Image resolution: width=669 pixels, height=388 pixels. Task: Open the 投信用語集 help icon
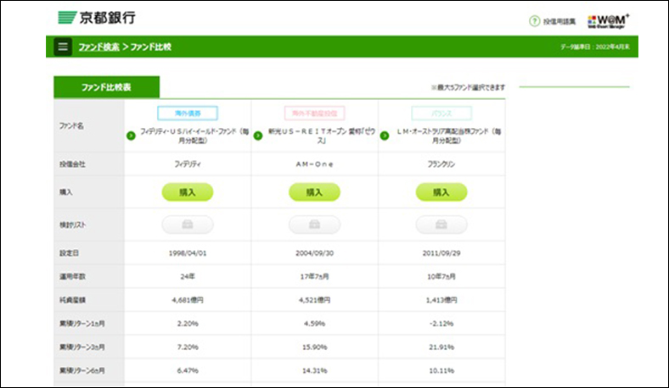coord(534,21)
